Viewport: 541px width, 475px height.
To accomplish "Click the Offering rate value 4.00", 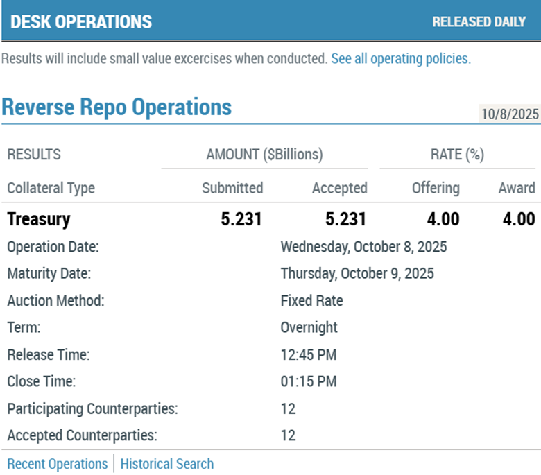I will pos(442,220).
